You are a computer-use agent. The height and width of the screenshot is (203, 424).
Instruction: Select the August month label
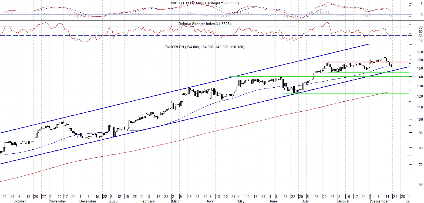tap(344, 201)
